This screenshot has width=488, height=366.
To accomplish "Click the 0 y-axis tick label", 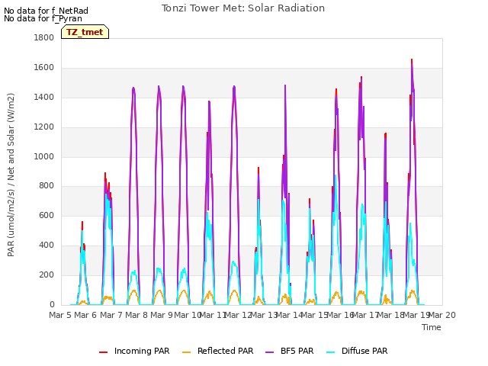I will (52, 304).
